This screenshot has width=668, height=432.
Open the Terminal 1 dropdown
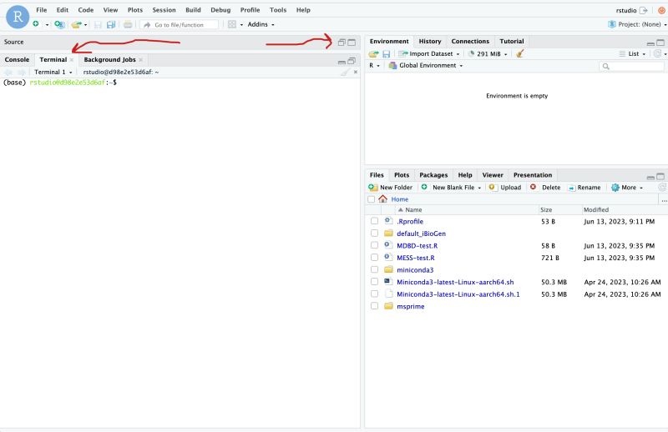(x=53, y=72)
